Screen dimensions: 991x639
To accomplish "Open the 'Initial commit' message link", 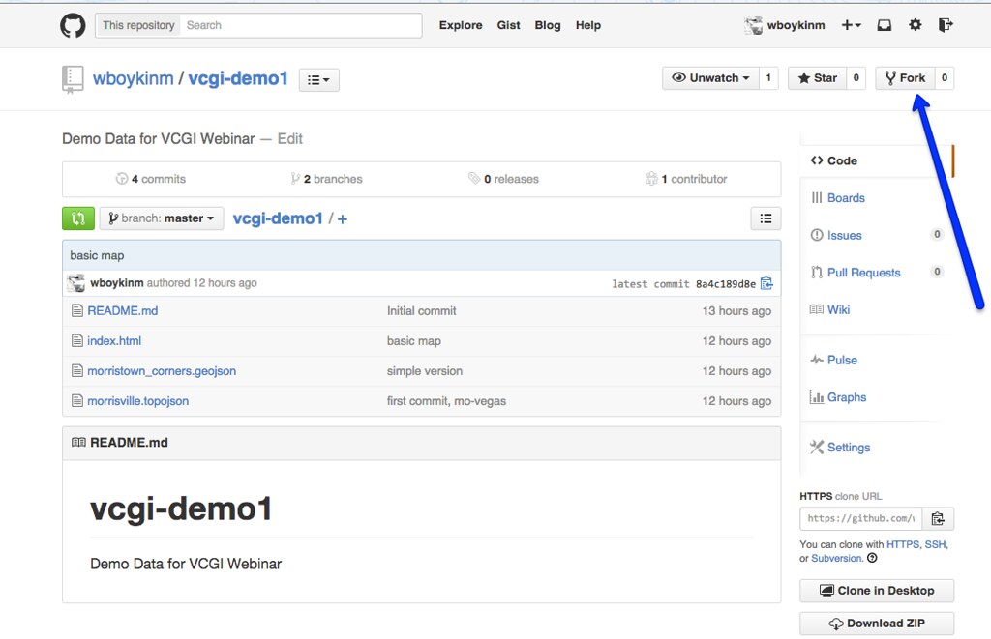I will click(x=422, y=310).
